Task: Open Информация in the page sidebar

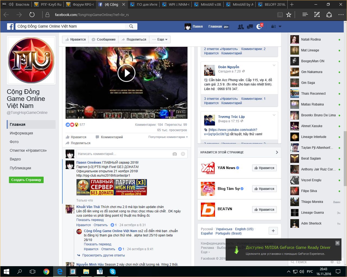Action: 21,133
